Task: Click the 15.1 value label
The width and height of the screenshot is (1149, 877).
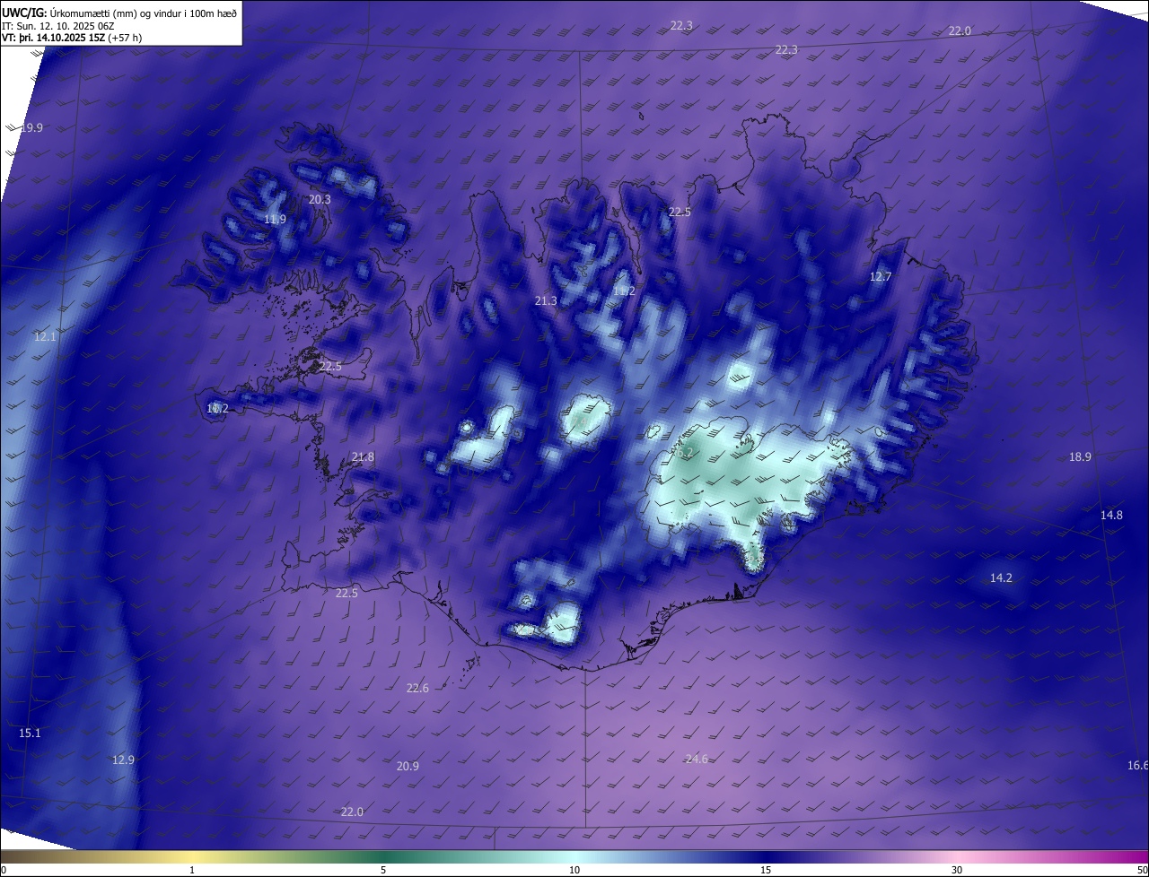Action: (x=30, y=733)
